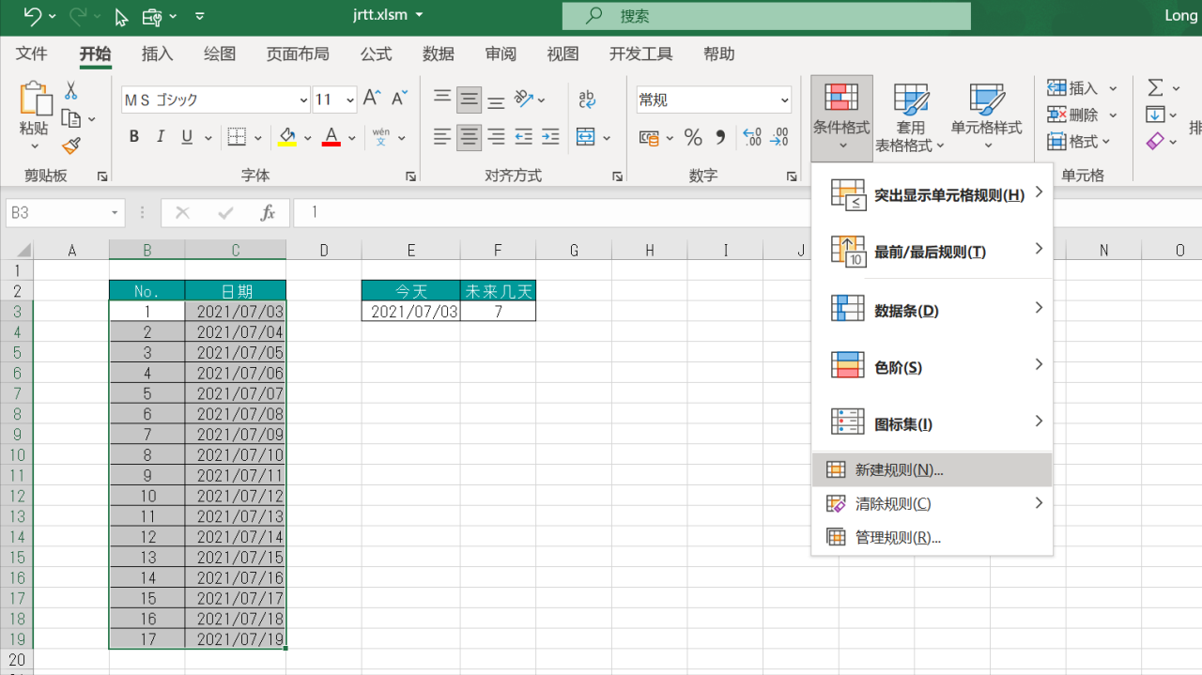Screen dimensions: 1202x675
Task: Open the number format 常规 dropdown
Action: coord(784,100)
